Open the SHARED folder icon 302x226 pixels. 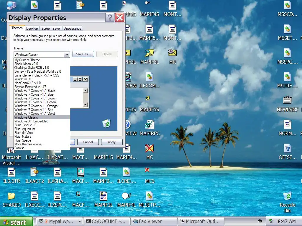(x=12, y=200)
